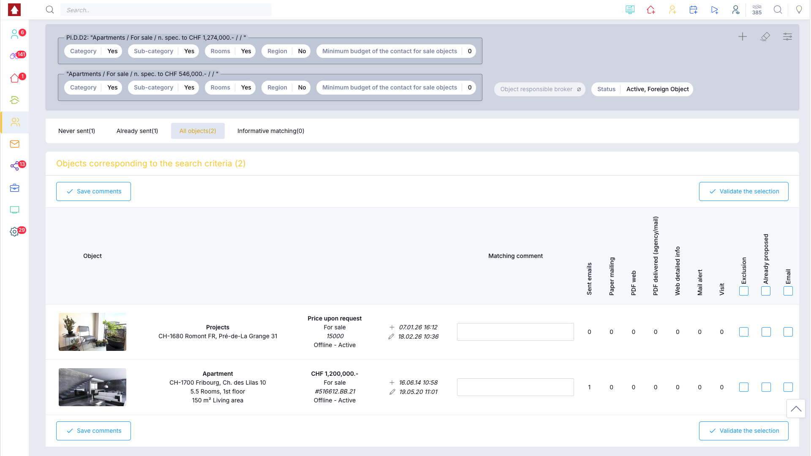Click the eraser icon to clear filters
811x456 pixels.
(x=765, y=37)
